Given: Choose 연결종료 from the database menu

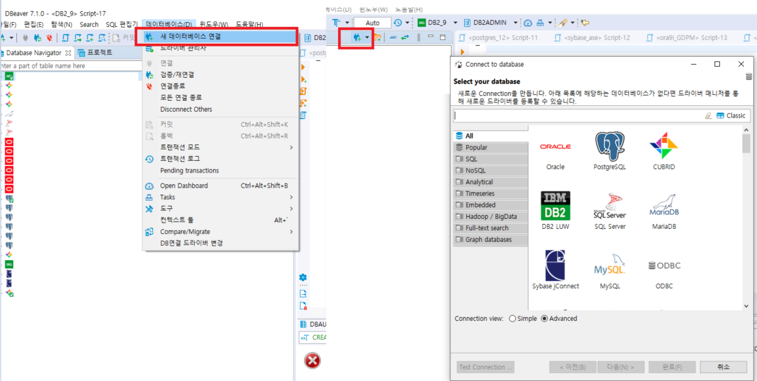Looking at the screenshot, I should pos(220,86).
